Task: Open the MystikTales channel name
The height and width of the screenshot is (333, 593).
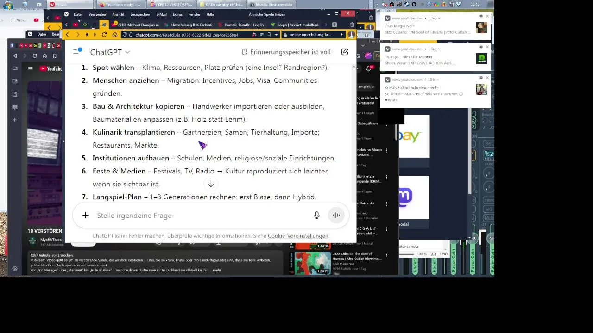Action: click(x=50, y=240)
